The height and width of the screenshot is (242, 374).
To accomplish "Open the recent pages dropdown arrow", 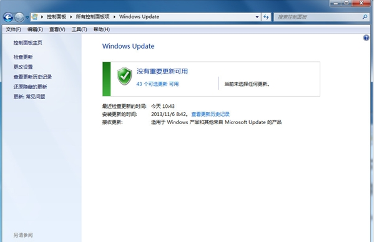I will click(27, 17).
